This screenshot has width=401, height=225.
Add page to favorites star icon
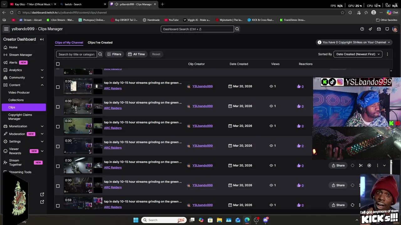pos(342,12)
